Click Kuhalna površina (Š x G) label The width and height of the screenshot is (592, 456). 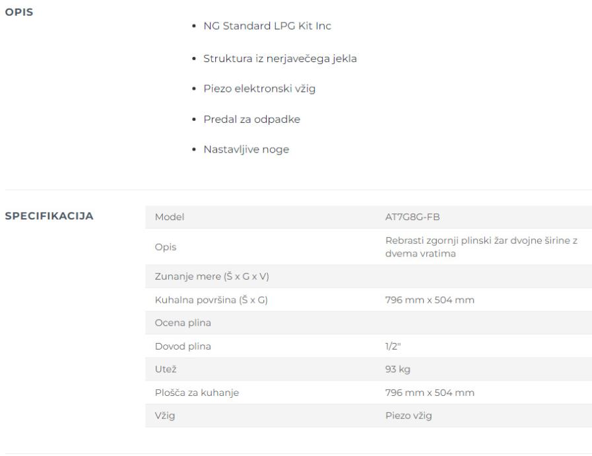click(x=211, y=300)
